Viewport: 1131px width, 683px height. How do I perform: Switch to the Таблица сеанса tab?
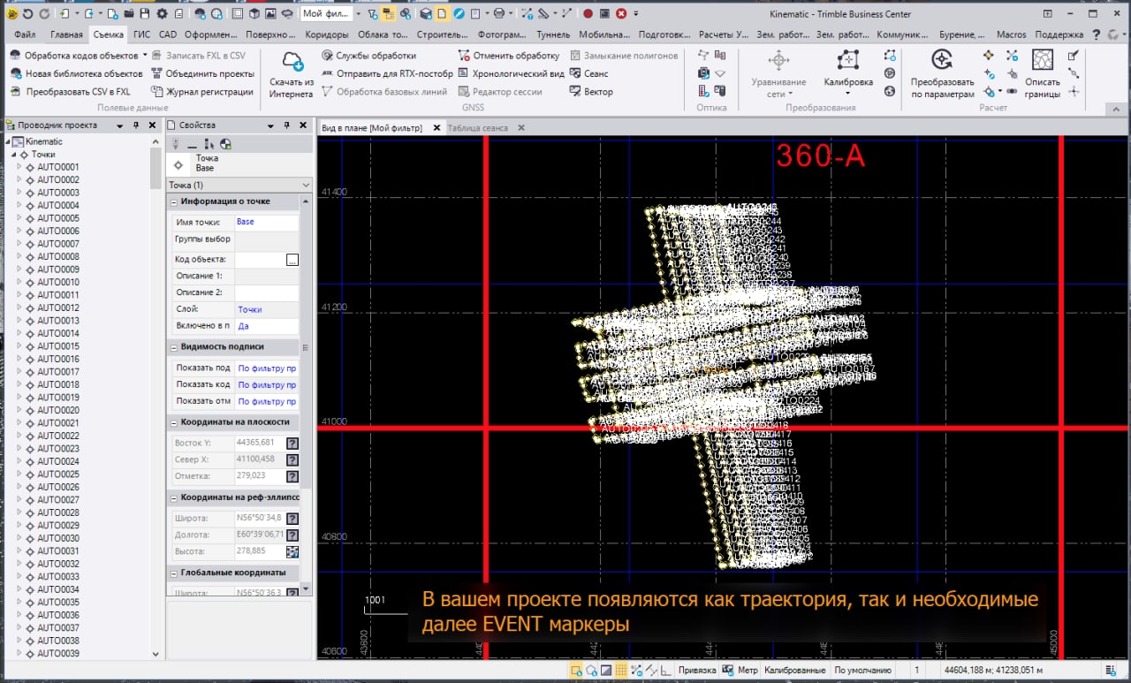[x=477, y=128]
